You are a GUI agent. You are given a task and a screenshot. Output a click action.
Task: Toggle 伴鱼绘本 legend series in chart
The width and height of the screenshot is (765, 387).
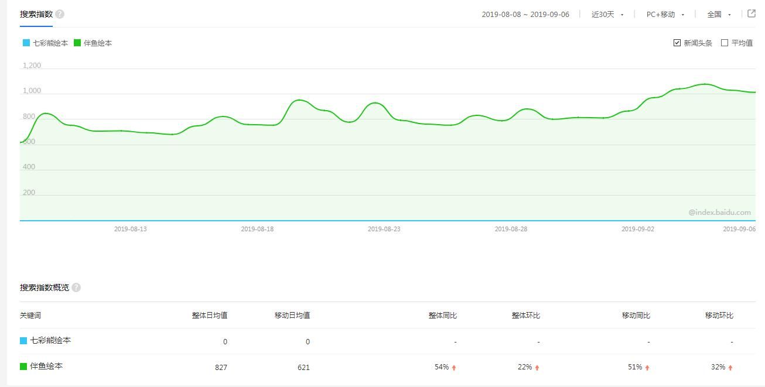point(93,43)
